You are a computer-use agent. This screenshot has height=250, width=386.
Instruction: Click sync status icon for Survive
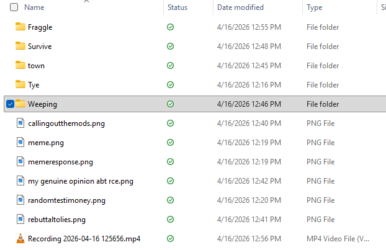pos(171,46)
